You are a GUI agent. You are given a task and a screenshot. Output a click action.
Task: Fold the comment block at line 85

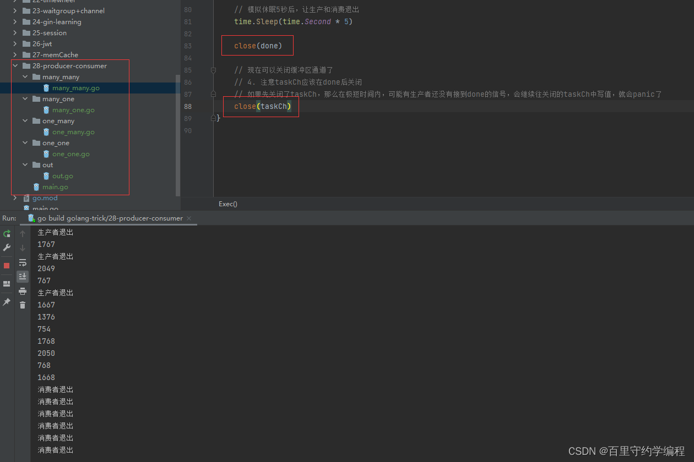[214, 70]
